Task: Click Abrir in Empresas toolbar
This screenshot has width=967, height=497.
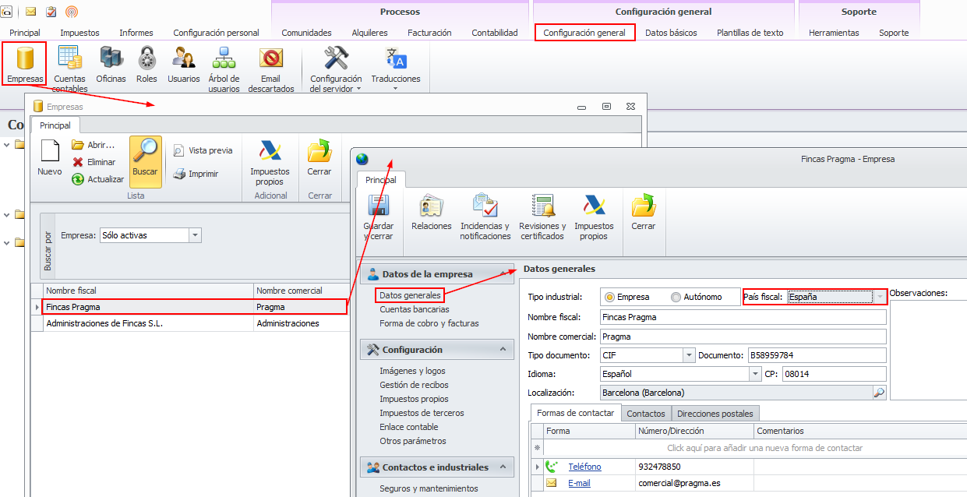Action: pos(94,145)
